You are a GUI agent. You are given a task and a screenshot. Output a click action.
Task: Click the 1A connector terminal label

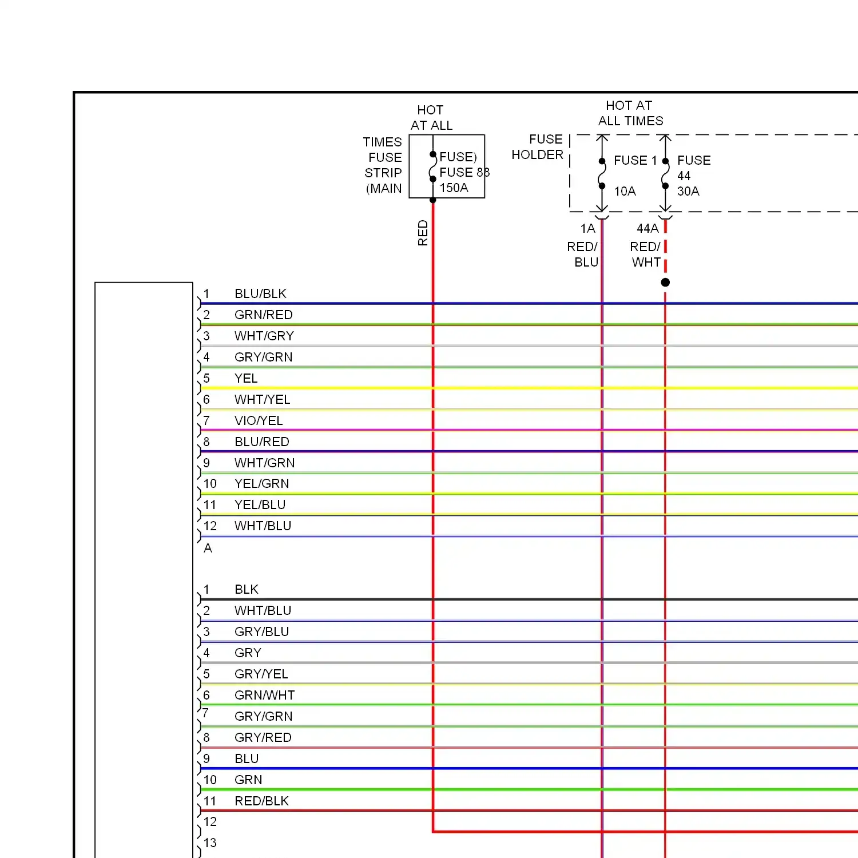click(587, 228)
